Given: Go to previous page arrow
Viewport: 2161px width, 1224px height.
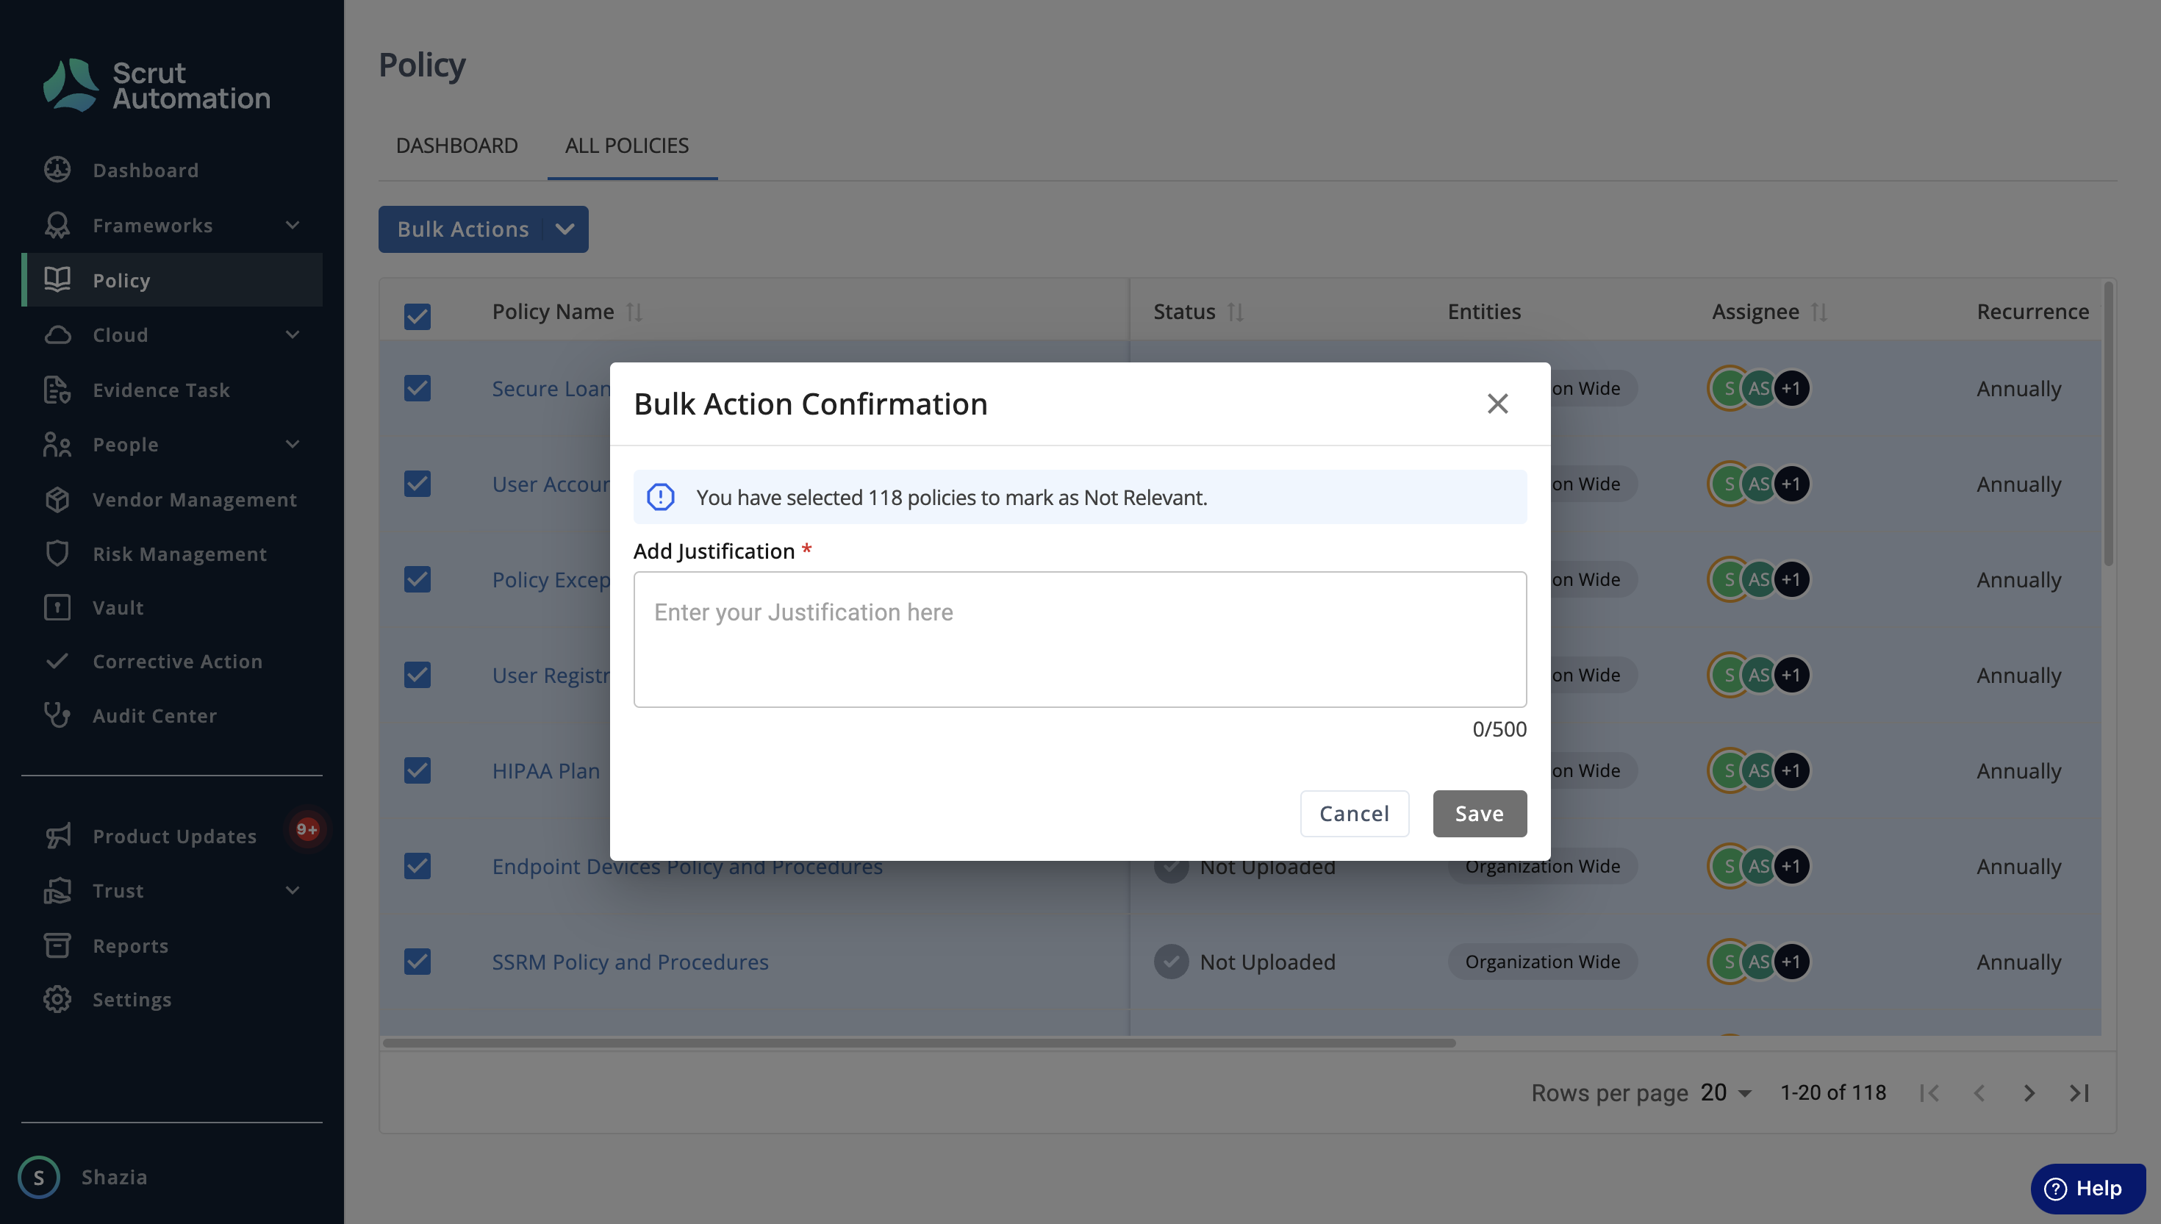Looking at the screenshot, I should coord(1979,1092).
